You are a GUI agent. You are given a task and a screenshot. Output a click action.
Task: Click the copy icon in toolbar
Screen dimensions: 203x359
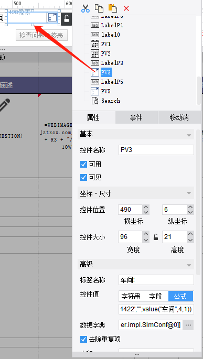click(x=99, y=8)
